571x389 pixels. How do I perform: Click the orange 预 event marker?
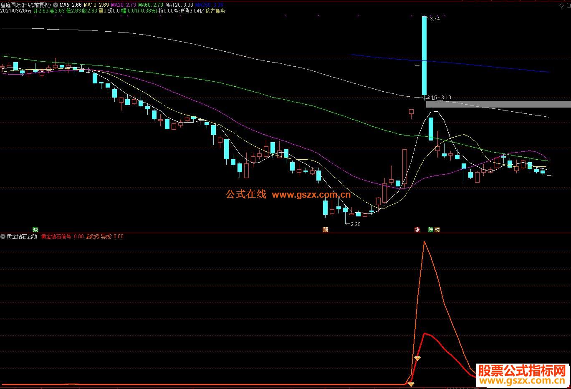(x=326, y=229)
